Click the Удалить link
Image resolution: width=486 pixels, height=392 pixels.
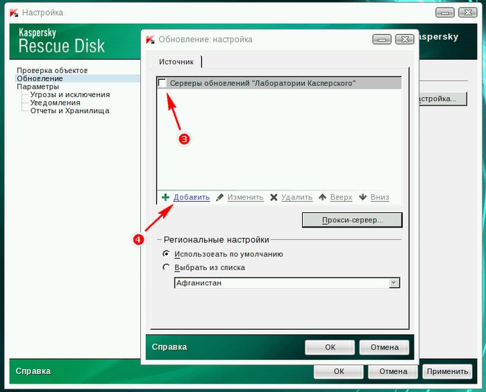point(297,197)
